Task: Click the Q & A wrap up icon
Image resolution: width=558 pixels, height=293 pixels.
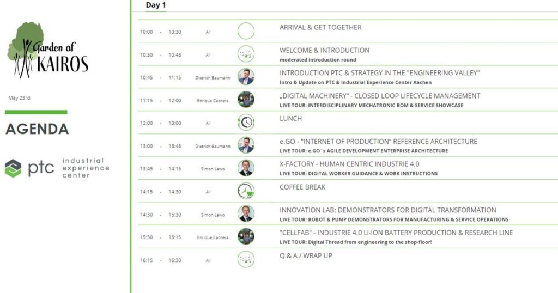Action: [246, 259]
